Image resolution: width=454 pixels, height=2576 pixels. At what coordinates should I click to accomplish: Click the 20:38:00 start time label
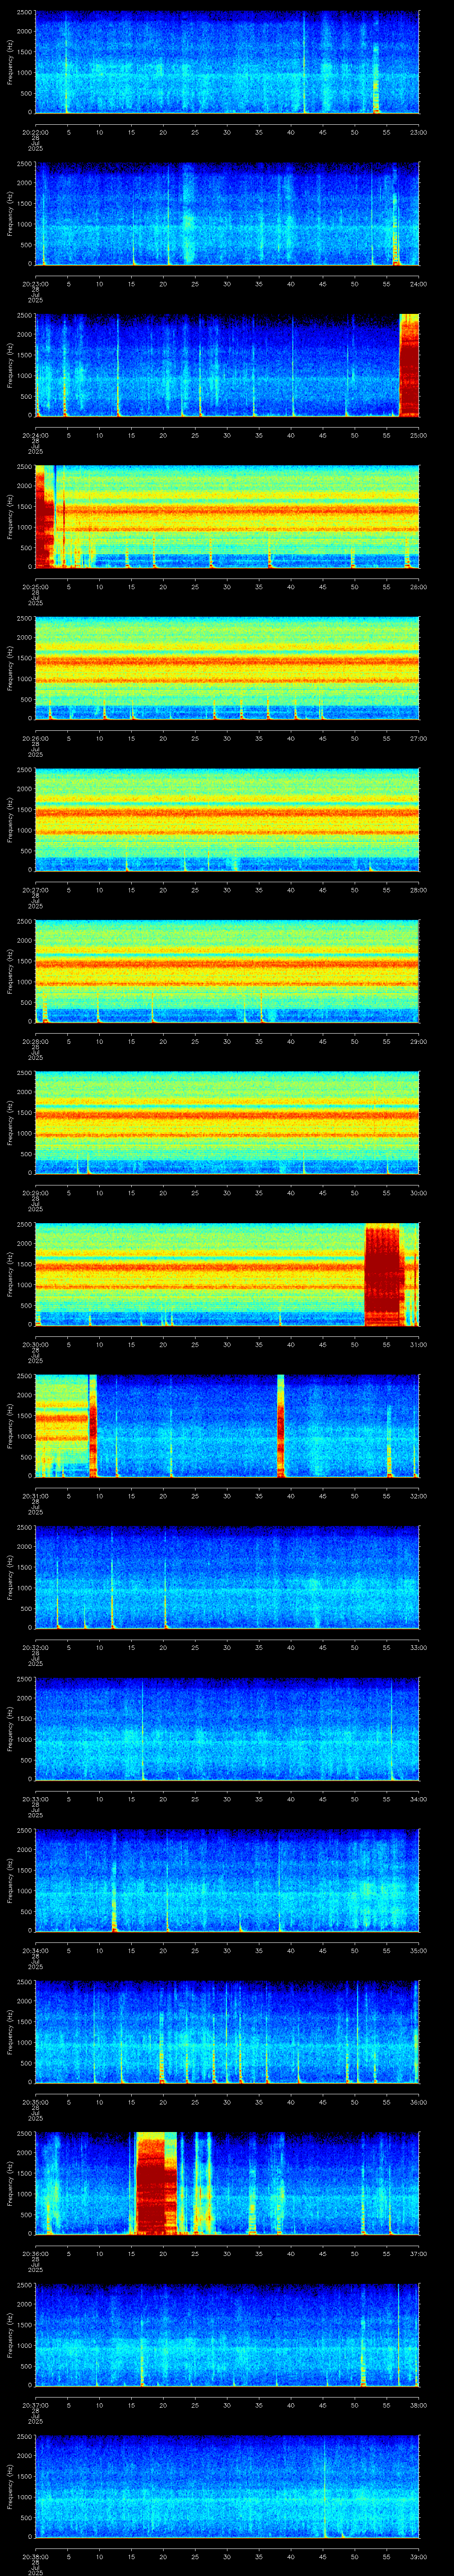pos(35,2556)
